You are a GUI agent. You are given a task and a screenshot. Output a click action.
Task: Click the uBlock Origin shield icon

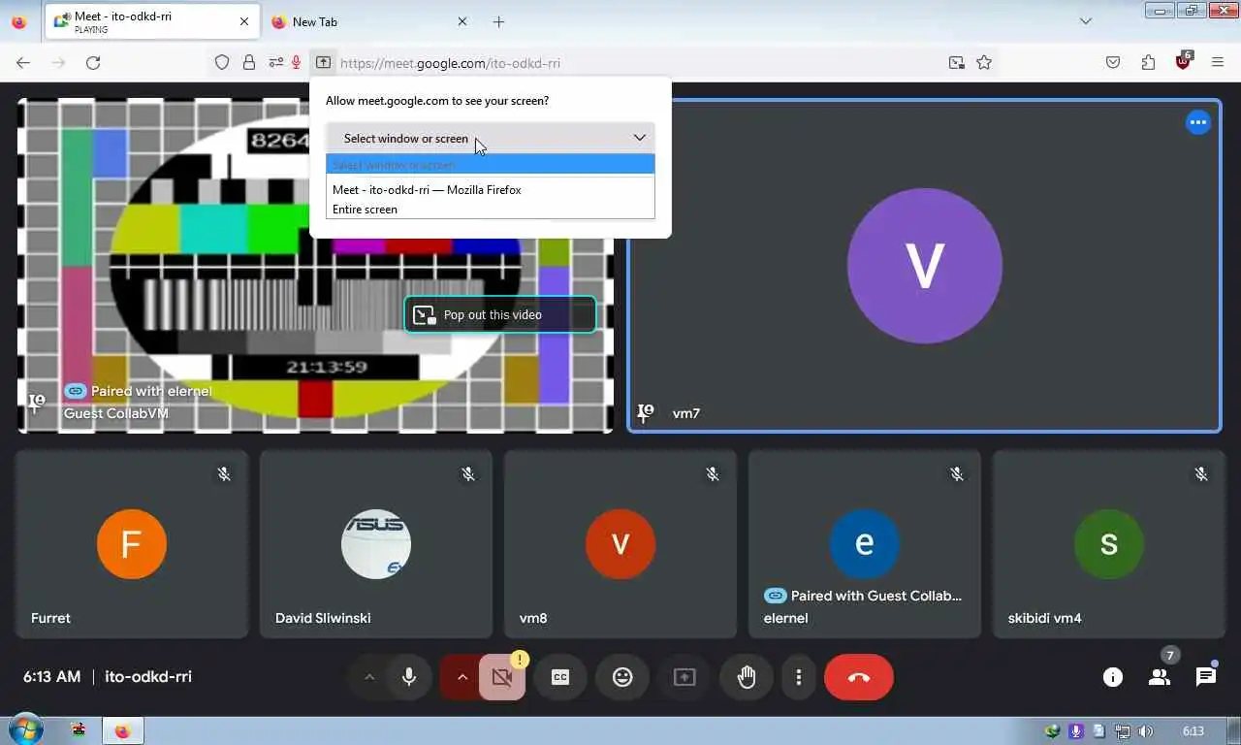(1183, 61)
